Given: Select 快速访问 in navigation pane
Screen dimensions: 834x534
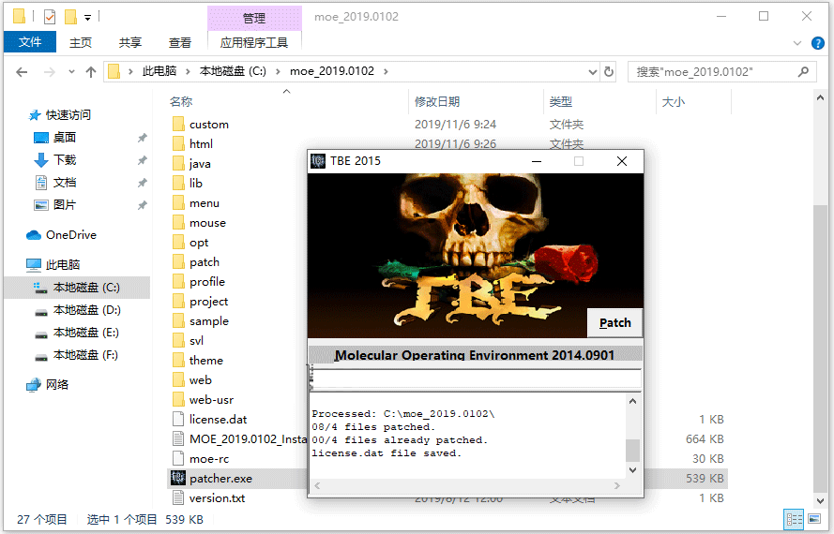Looking at the screenshot, I should pyautogui.click(x=68, y=115).
